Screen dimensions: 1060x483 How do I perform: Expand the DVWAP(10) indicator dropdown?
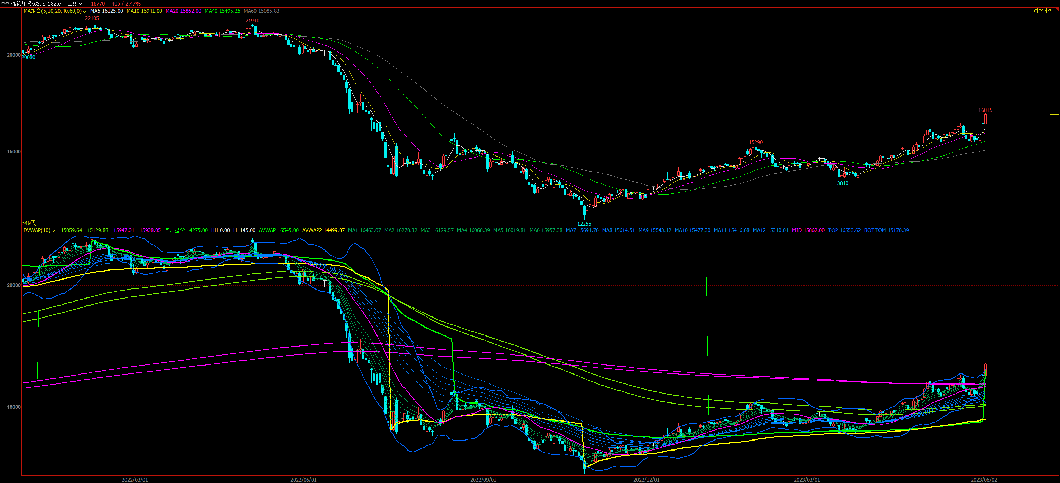tap(54, 231)
